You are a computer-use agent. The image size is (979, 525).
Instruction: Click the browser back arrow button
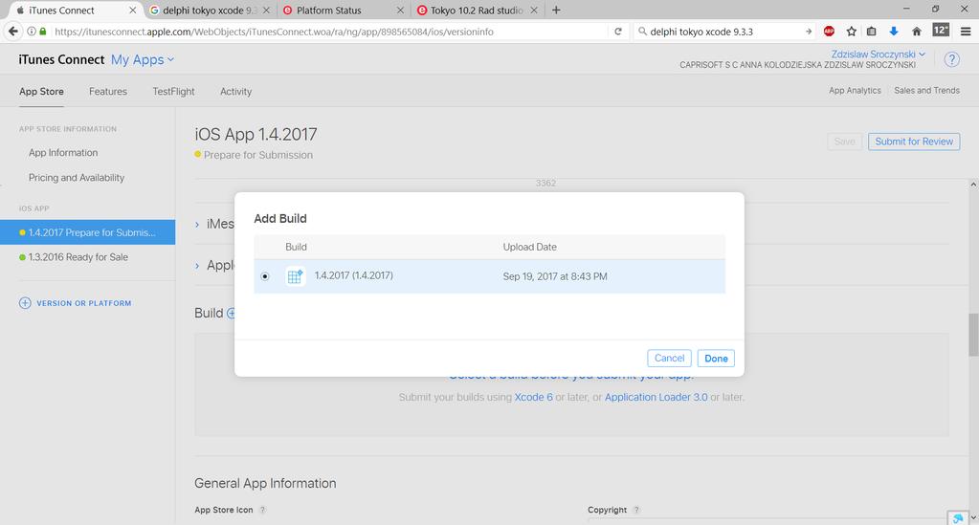(13, 32)
